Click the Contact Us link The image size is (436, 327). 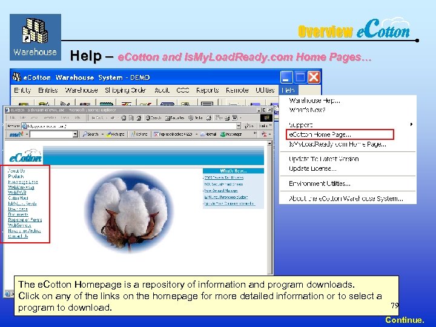tap(18, 236)
